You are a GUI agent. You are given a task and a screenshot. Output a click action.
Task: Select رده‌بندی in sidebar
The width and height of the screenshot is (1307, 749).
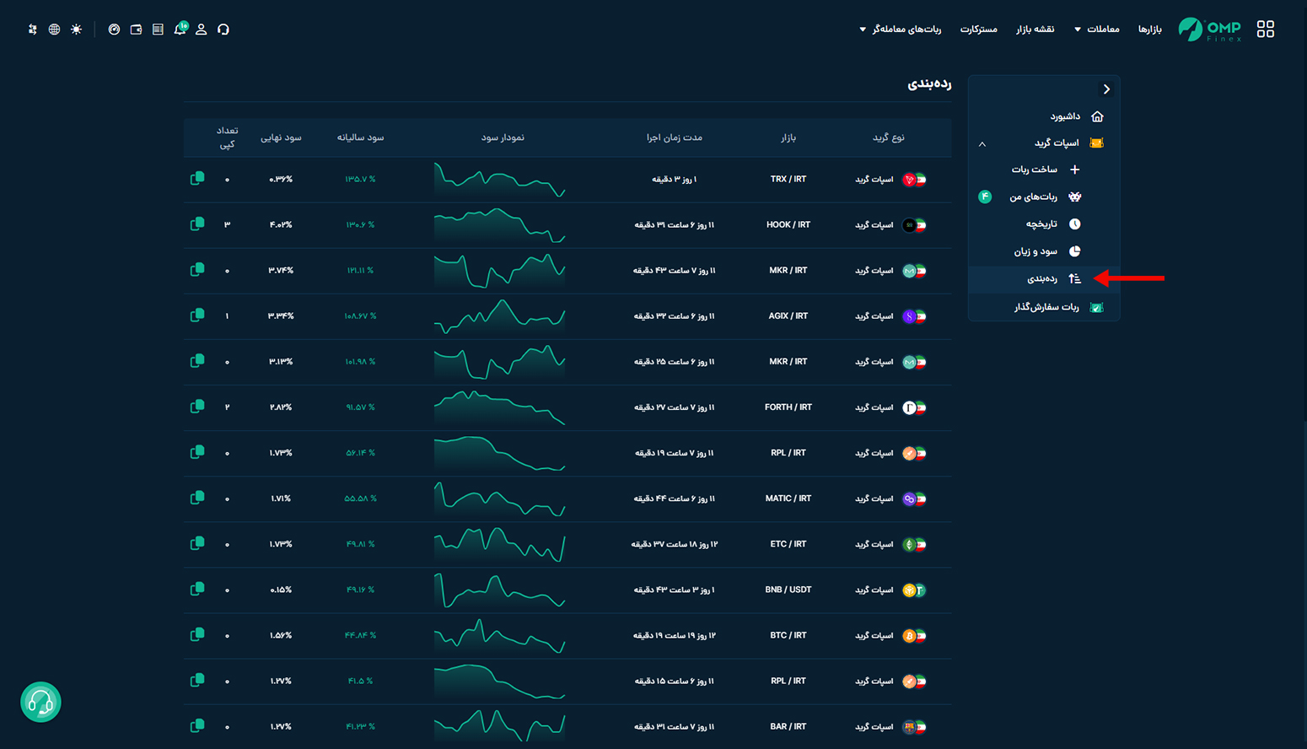point(1044,278)
